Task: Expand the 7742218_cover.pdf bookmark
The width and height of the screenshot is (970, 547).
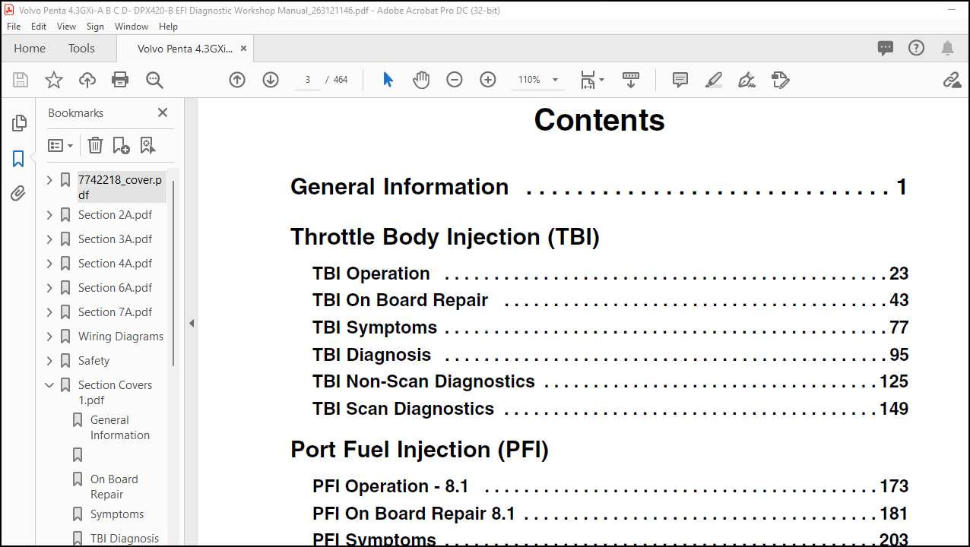Action: (49, 180)
